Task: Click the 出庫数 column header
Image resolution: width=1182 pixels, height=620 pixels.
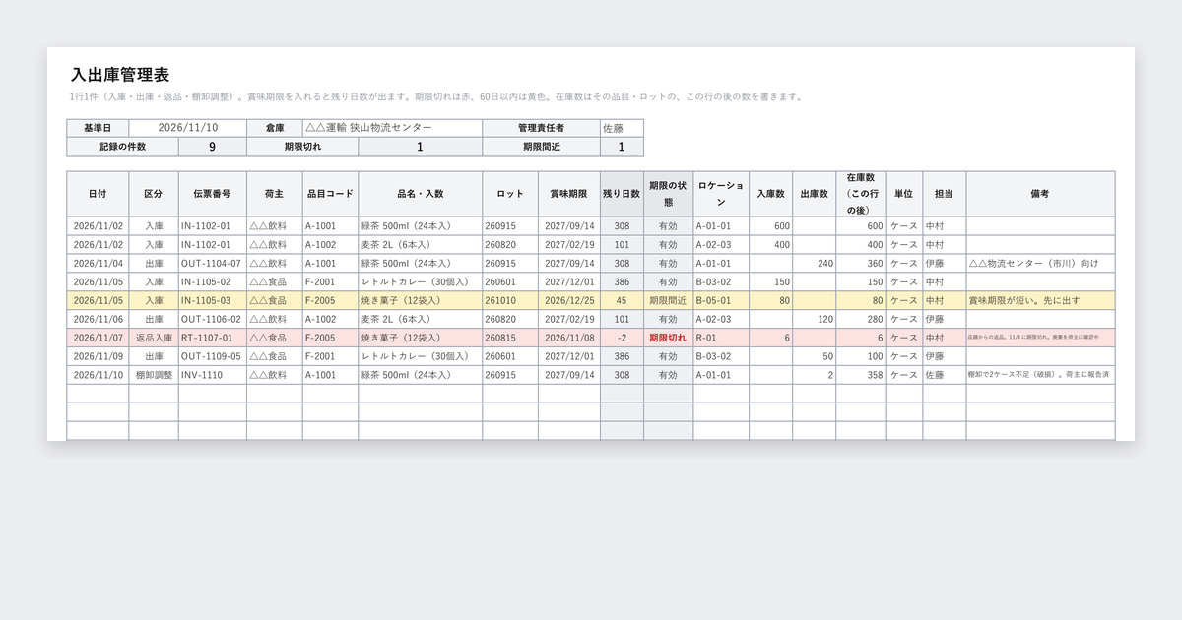Action: pos(814,194)
